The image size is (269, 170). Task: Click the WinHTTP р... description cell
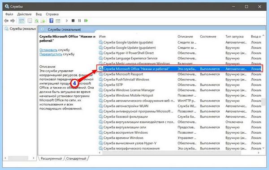(x=187, y=101)
